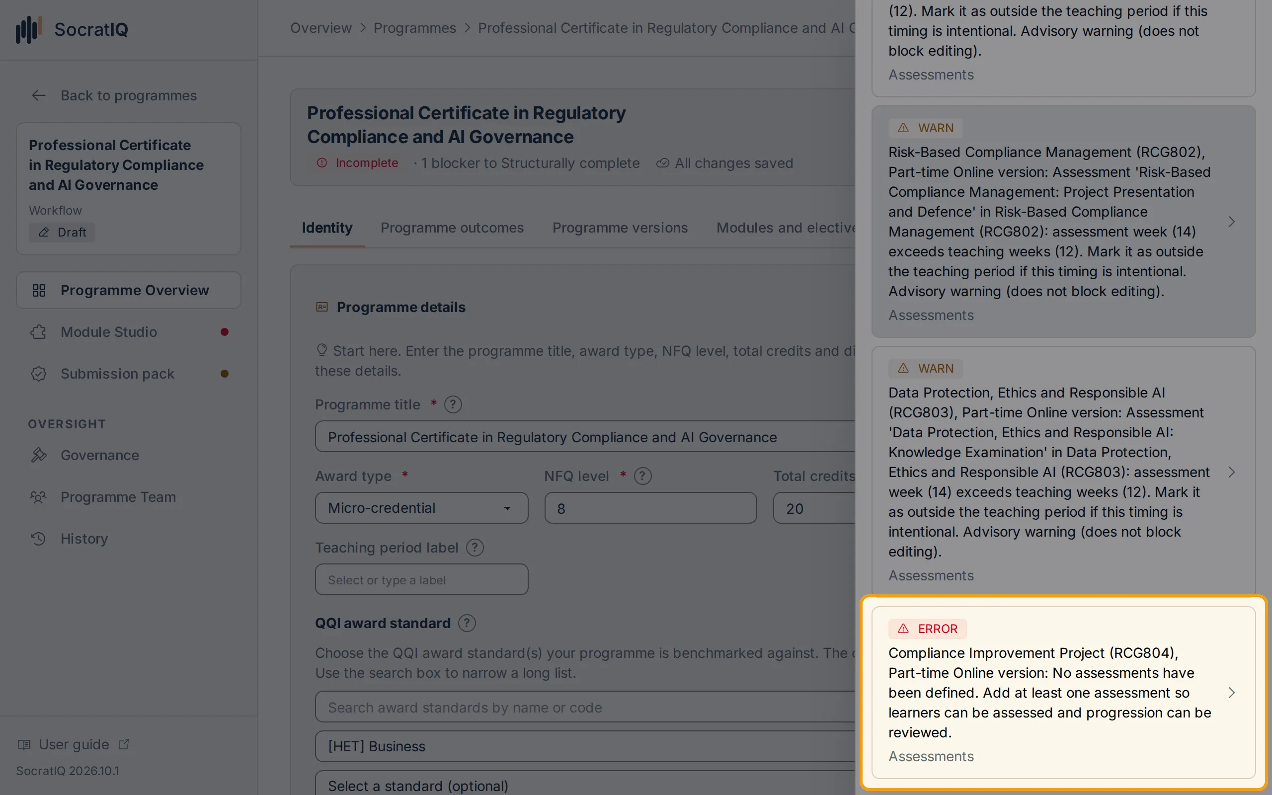Image resolution: width=1272 pixels, height=795 pixels.
Task: Click the Incomplete status alert icon
Action: coord(321,163)
